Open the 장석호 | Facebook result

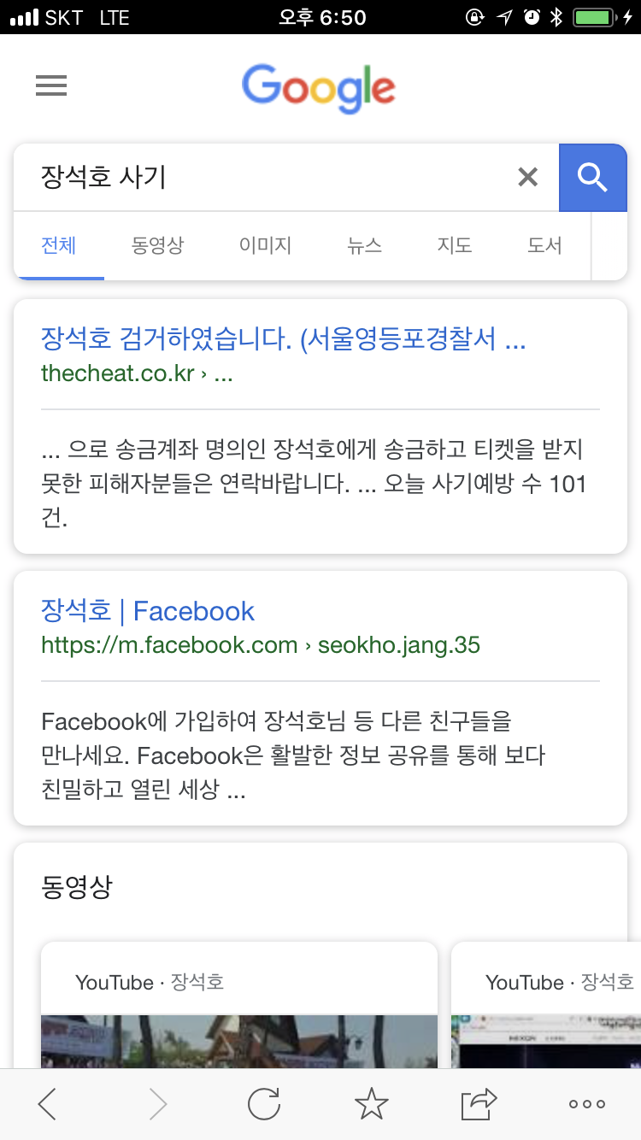click(x=148, y=611)
